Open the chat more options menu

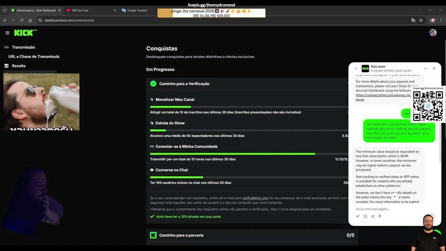pos(425,69)
